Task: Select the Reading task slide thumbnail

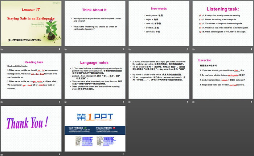Action: click(32, 76)
